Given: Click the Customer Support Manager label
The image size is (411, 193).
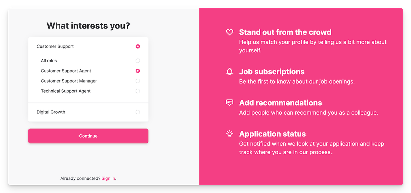Looking at the screenshot, I should tap(69, 81).
